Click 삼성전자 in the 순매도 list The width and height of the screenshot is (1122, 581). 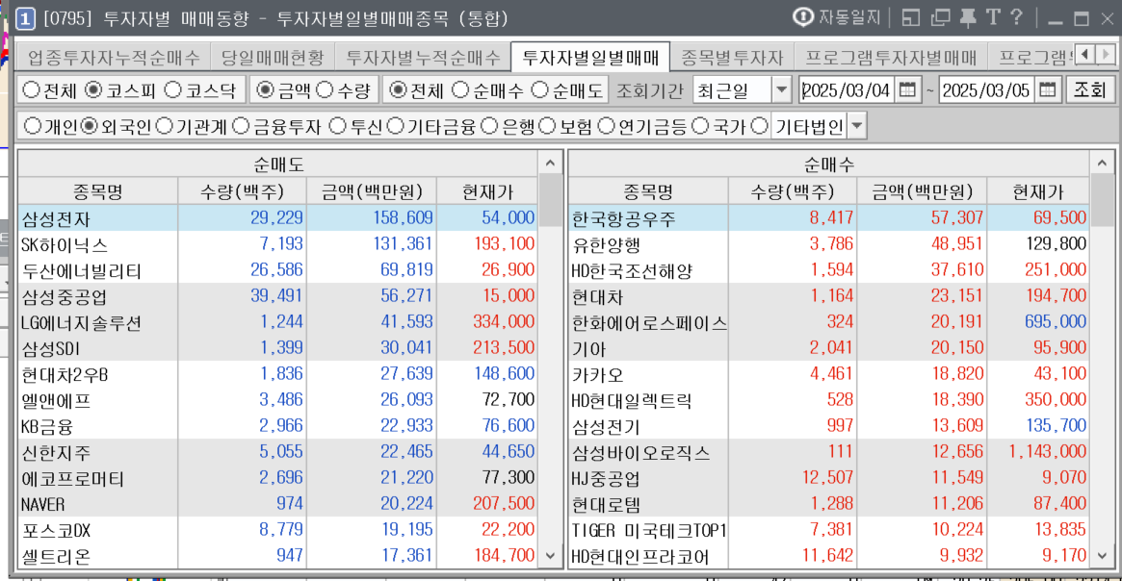(x=56, y=218)
